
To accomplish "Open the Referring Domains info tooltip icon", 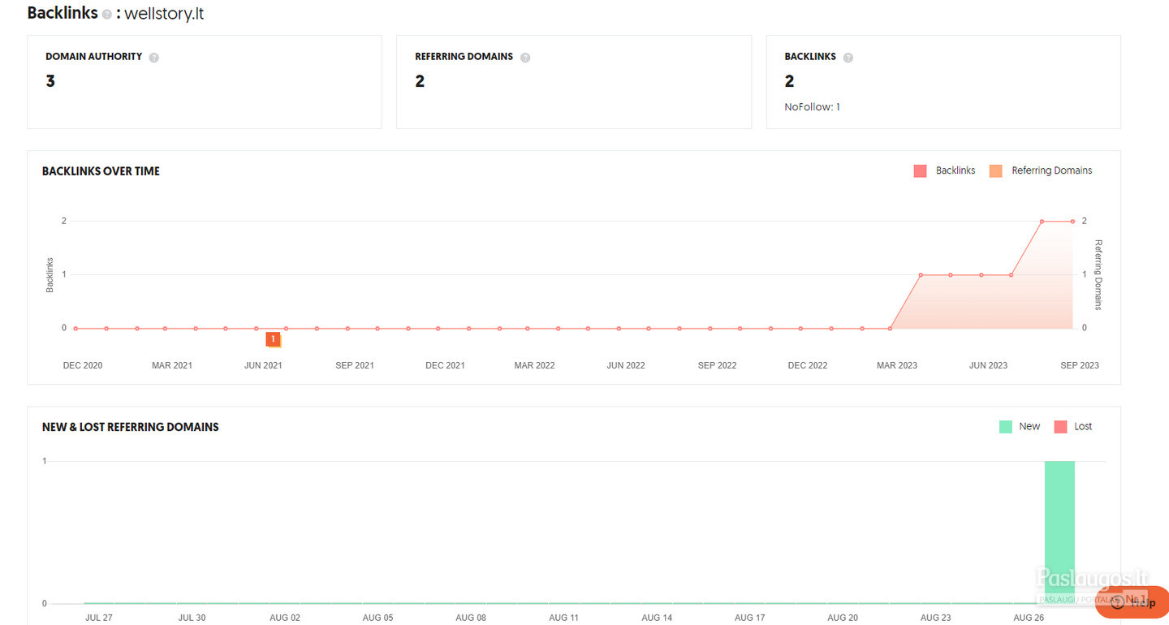I will coord(525,58).
